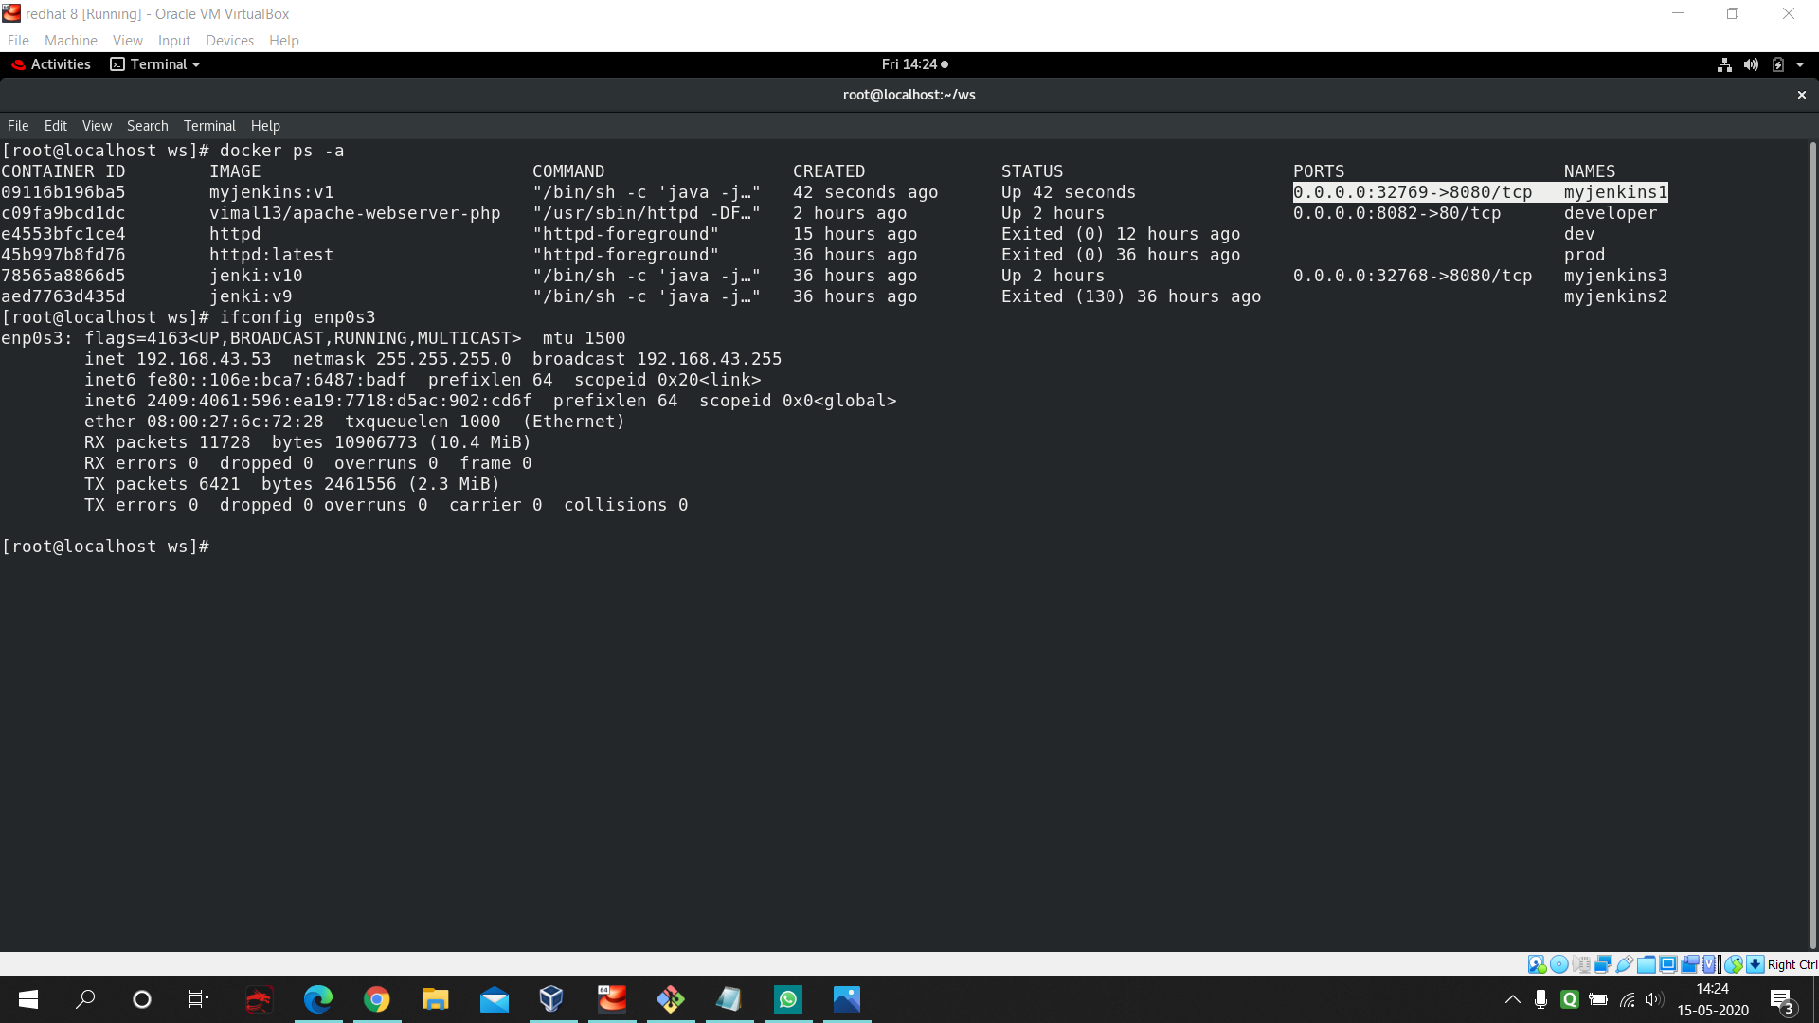The image size is (1819, 1023).
Task: Open the Windows Start menu
Action: [28, 999]
